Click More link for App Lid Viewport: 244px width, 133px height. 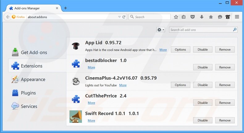point(163,50)
